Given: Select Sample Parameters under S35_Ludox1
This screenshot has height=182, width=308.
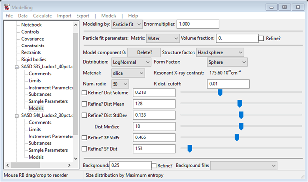Looking at the screenshot, I should pos(48,101).
